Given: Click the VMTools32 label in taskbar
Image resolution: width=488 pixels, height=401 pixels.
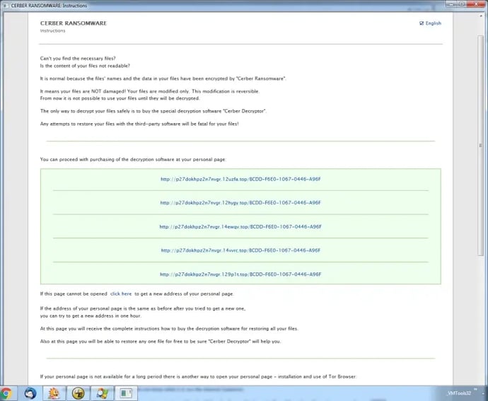Looking at the screenshot, I should 460,393.
